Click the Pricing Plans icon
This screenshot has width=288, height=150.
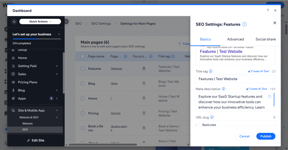click(x=13, y=82)
